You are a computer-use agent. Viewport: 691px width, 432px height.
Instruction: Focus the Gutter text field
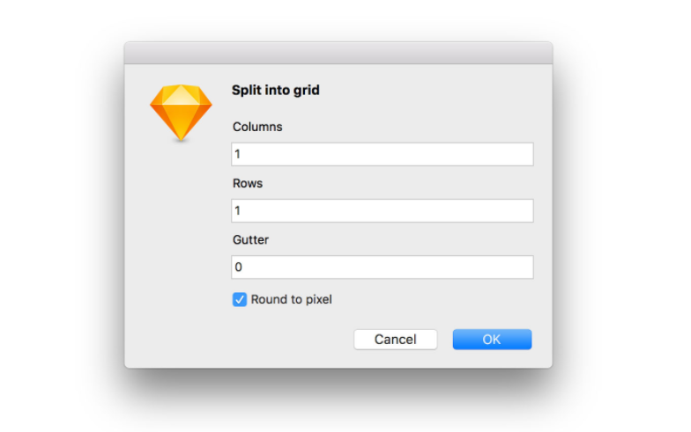(x=383, y=267)
